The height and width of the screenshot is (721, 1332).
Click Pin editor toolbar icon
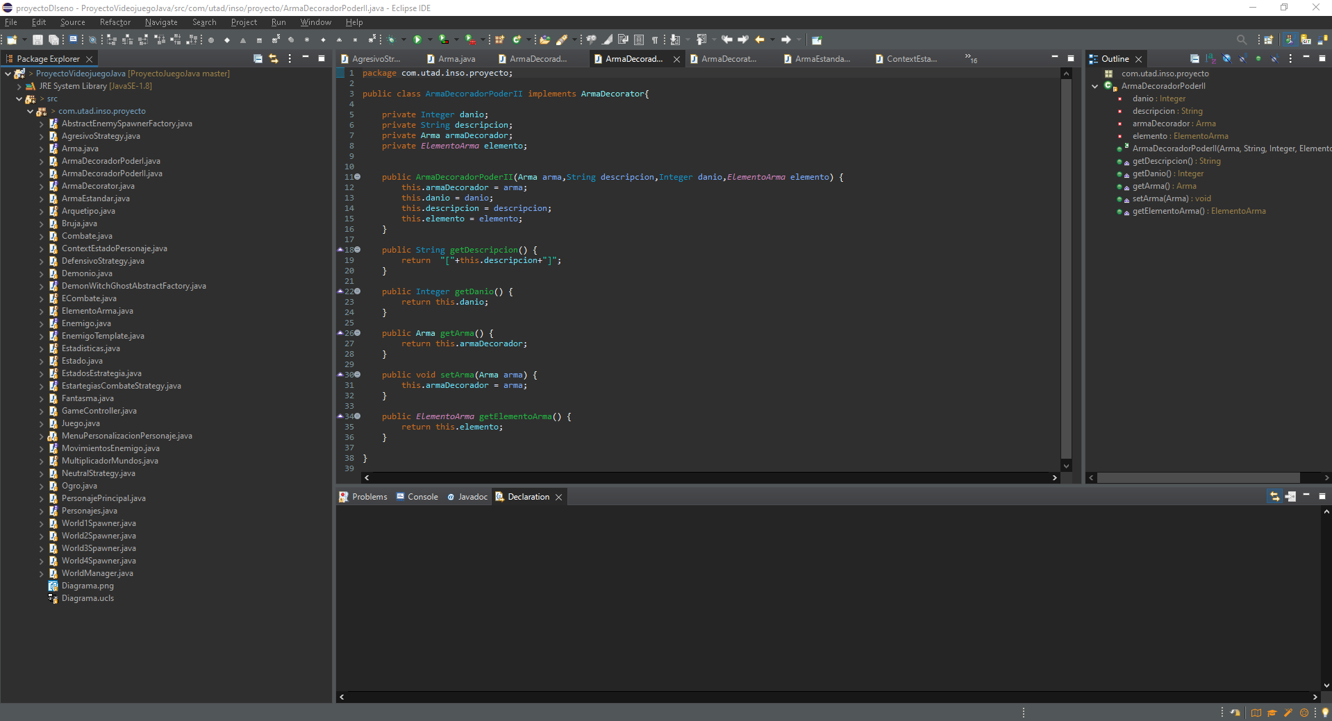[817, 40]
